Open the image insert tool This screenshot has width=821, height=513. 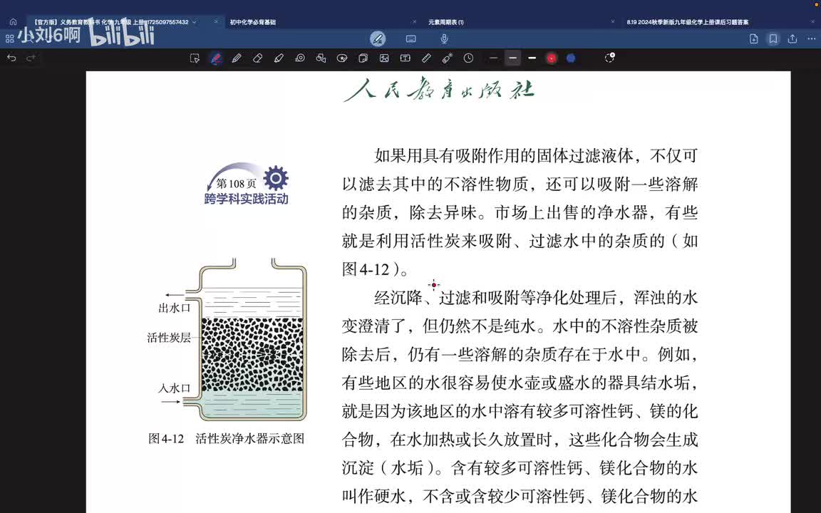coord(384,58)
